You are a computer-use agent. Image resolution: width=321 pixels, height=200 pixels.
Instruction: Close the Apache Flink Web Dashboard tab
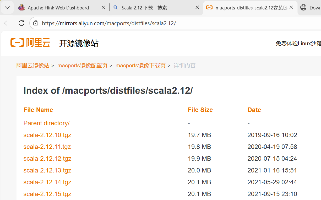(103, 8)
